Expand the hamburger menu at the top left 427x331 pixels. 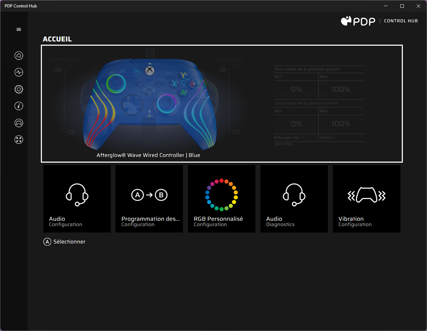[19, 29]
